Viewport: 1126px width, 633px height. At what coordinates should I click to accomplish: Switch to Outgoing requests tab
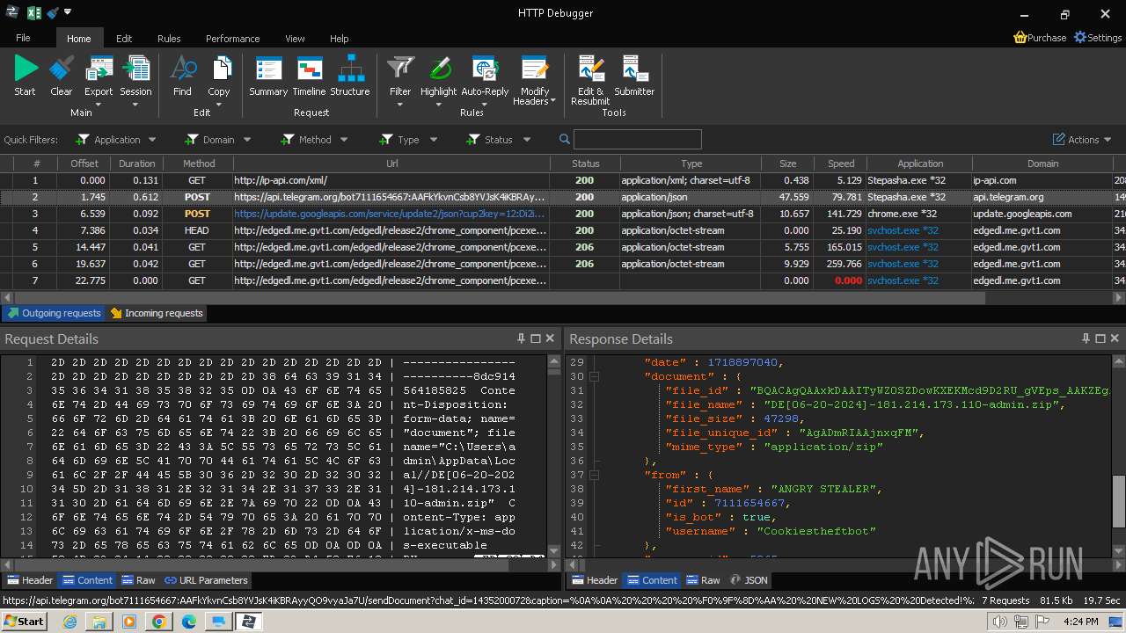tap(54, 313)
